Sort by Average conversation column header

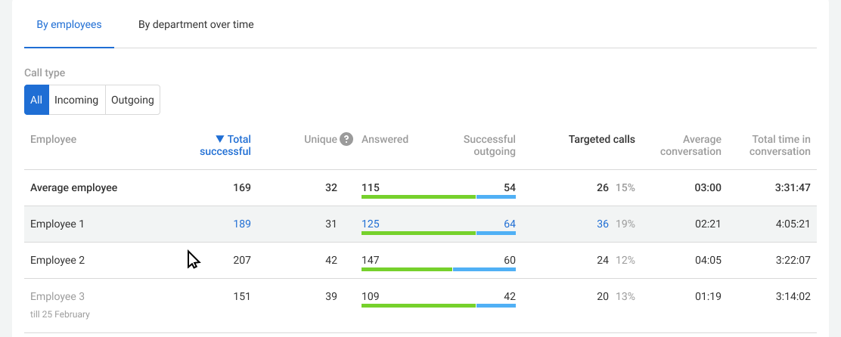click(690, 145)
